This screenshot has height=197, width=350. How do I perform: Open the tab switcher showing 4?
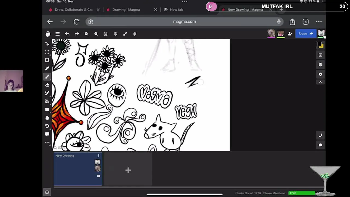tap(306, 22)
